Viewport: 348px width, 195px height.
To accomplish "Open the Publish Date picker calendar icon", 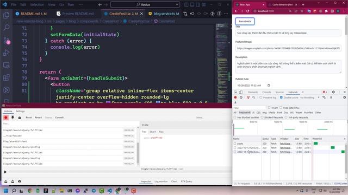I will [269, 86].
